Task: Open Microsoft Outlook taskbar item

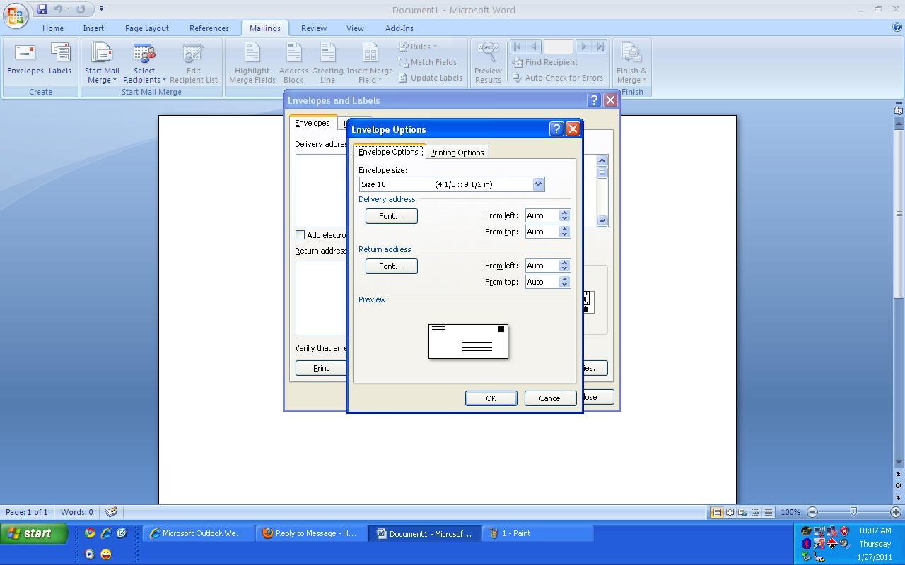Action: tap(197, 533)
